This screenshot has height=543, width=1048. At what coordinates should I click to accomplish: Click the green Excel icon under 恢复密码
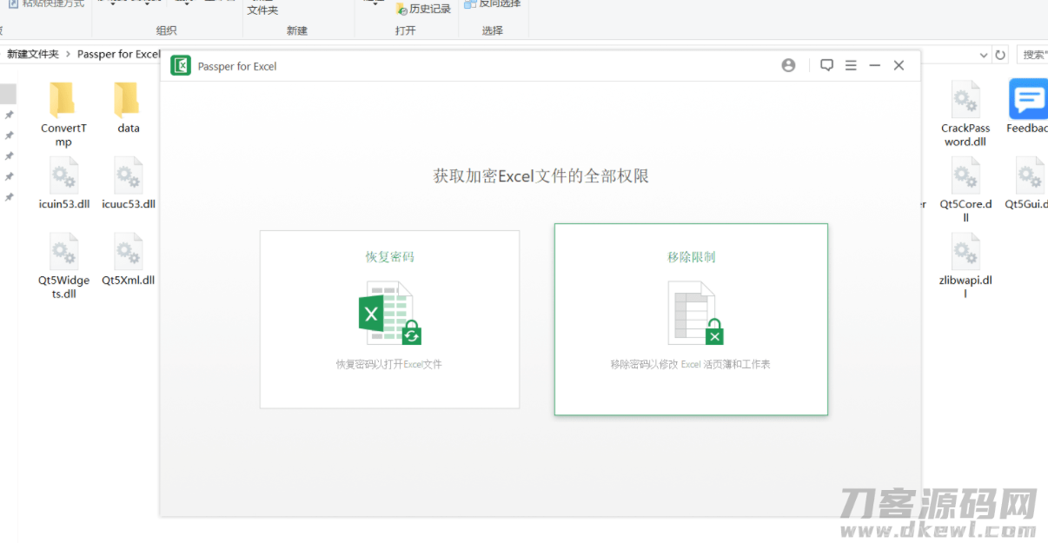pyautogui.click(x=389, y=313)
